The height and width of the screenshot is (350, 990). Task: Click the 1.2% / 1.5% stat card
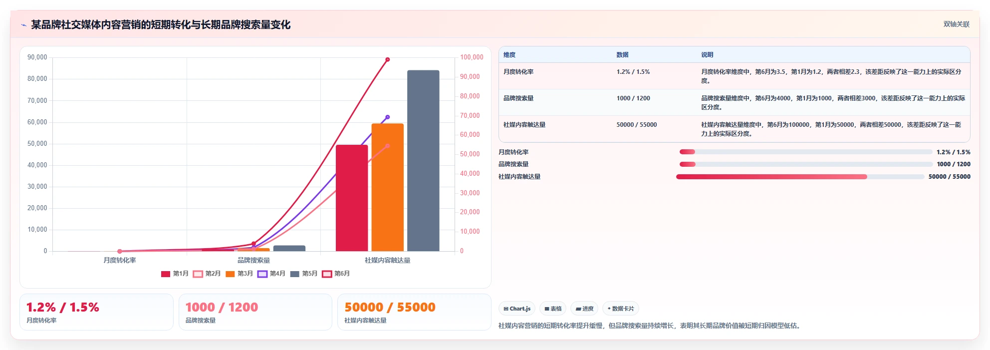pyautogui.click(x=96, y=312)
